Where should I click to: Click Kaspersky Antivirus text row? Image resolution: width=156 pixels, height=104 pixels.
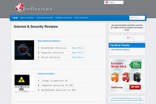[x=52, y=53]
